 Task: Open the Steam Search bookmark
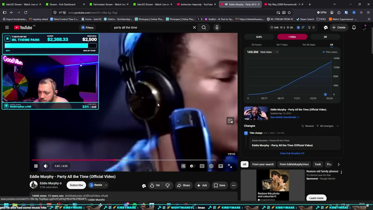click(305, 19)
